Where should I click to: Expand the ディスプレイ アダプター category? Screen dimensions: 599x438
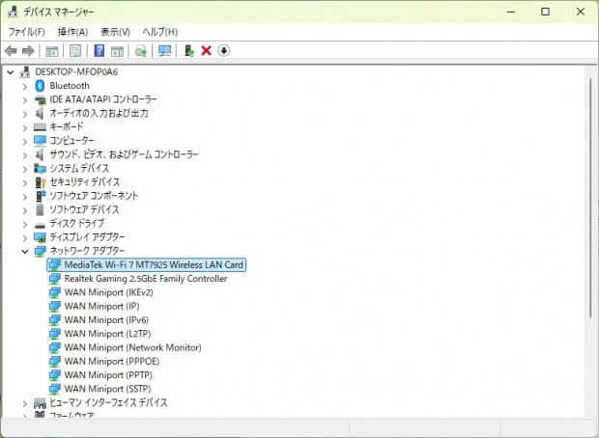point(25,237)
